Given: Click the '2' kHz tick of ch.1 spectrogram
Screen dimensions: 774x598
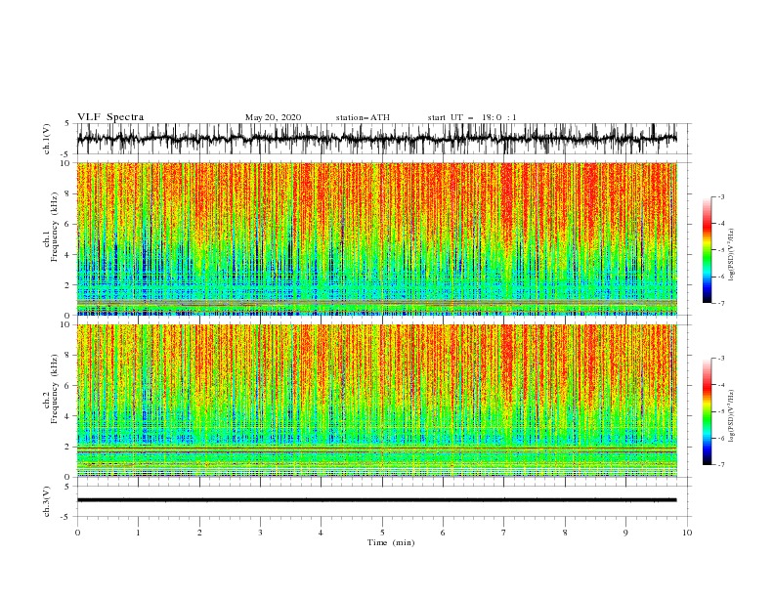Looking at the screenshot, I should (x=68, y=284).
